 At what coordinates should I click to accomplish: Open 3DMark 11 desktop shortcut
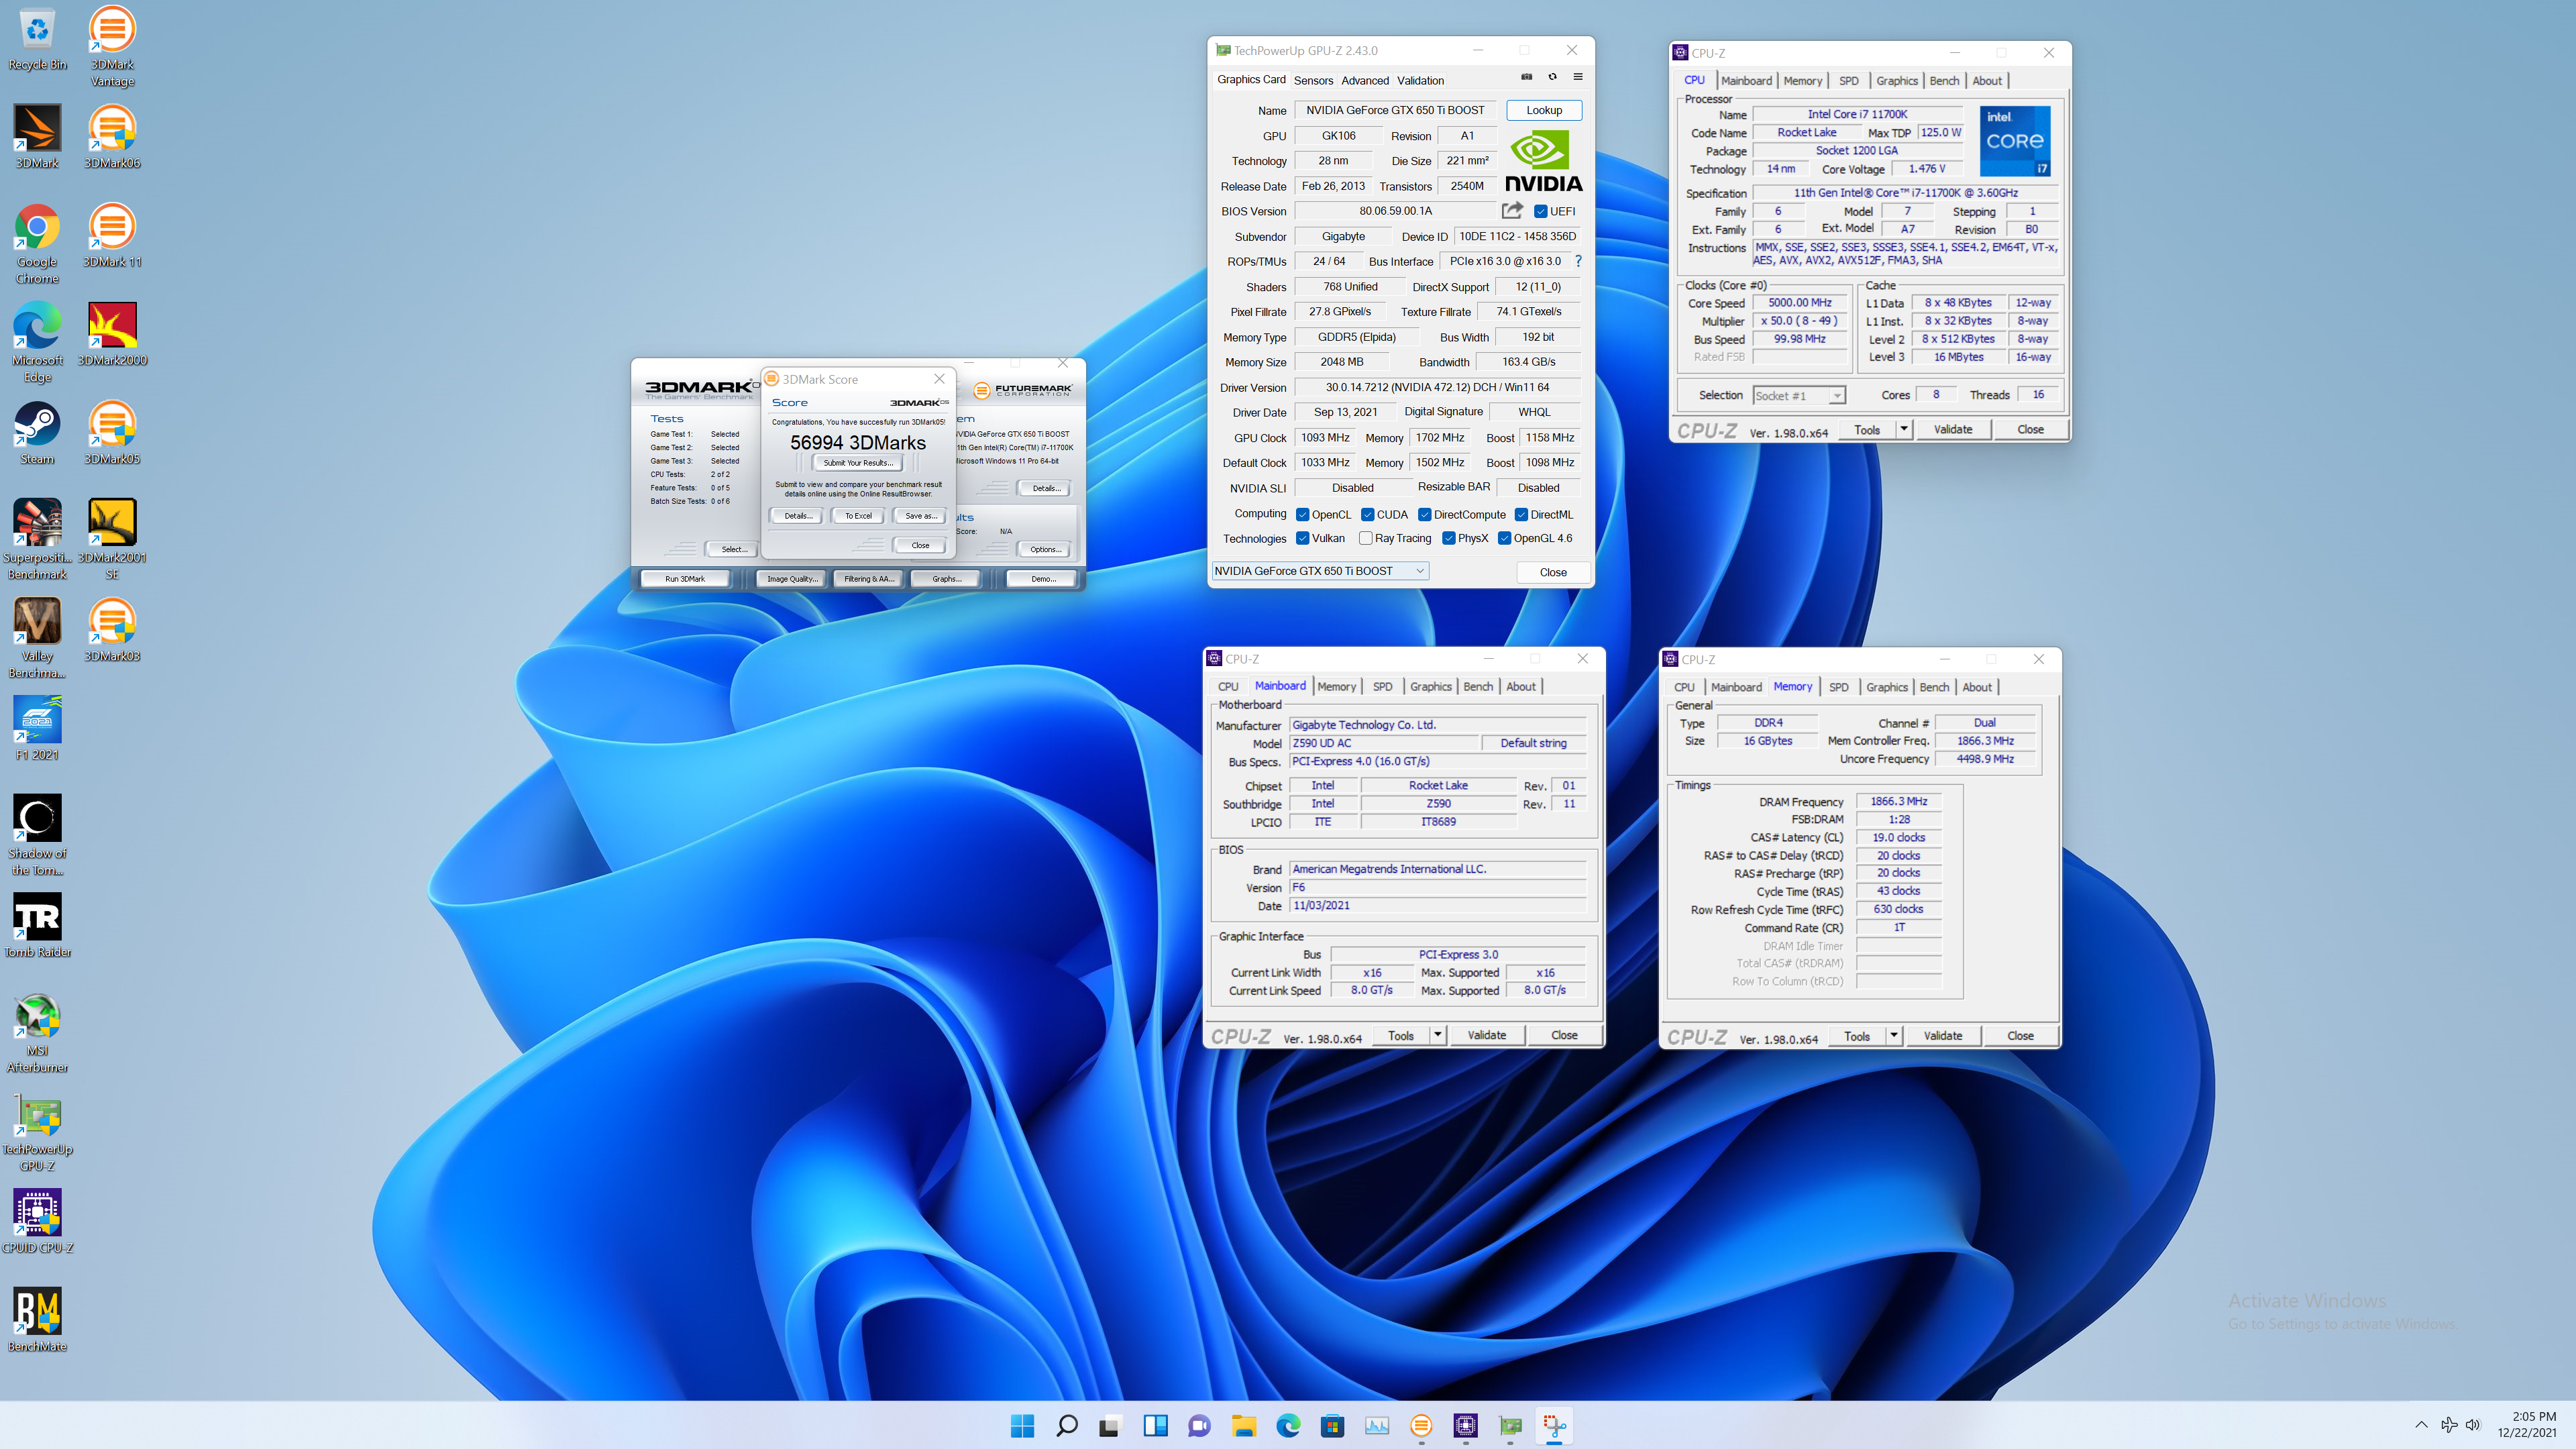(x=112, y=236)
